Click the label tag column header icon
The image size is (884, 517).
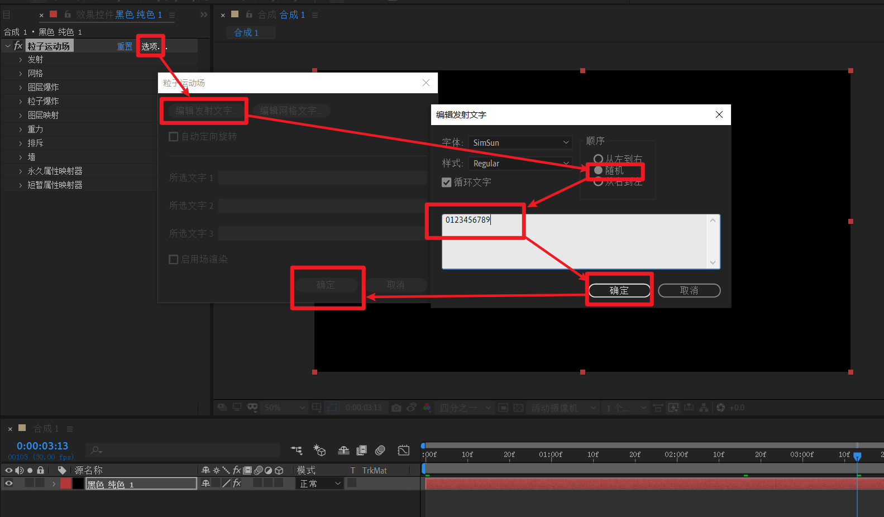click(62, 470)
